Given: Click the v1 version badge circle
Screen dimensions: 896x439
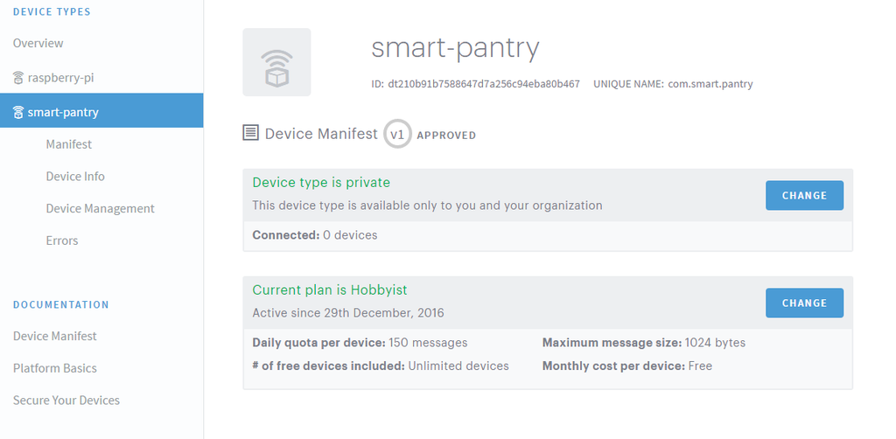Looking at the screenshot, I should [397, 134].
